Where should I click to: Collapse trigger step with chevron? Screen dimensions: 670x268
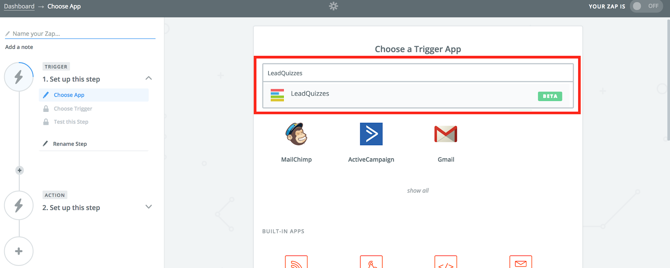pyautogui.click(x=149, y=78)
